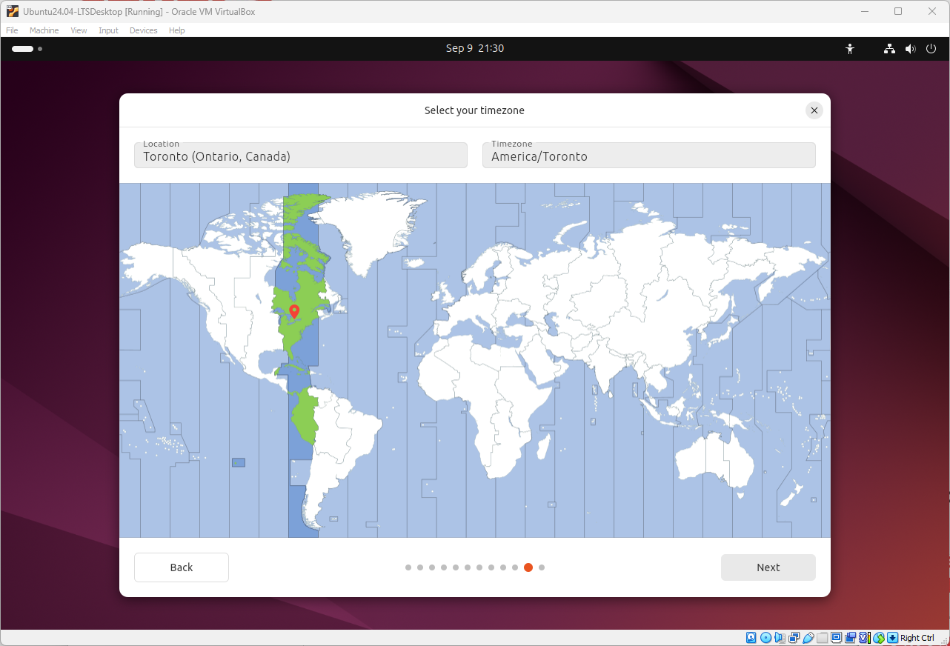Click the wired network status icon

pyautogui.click(x=889, y=49)
